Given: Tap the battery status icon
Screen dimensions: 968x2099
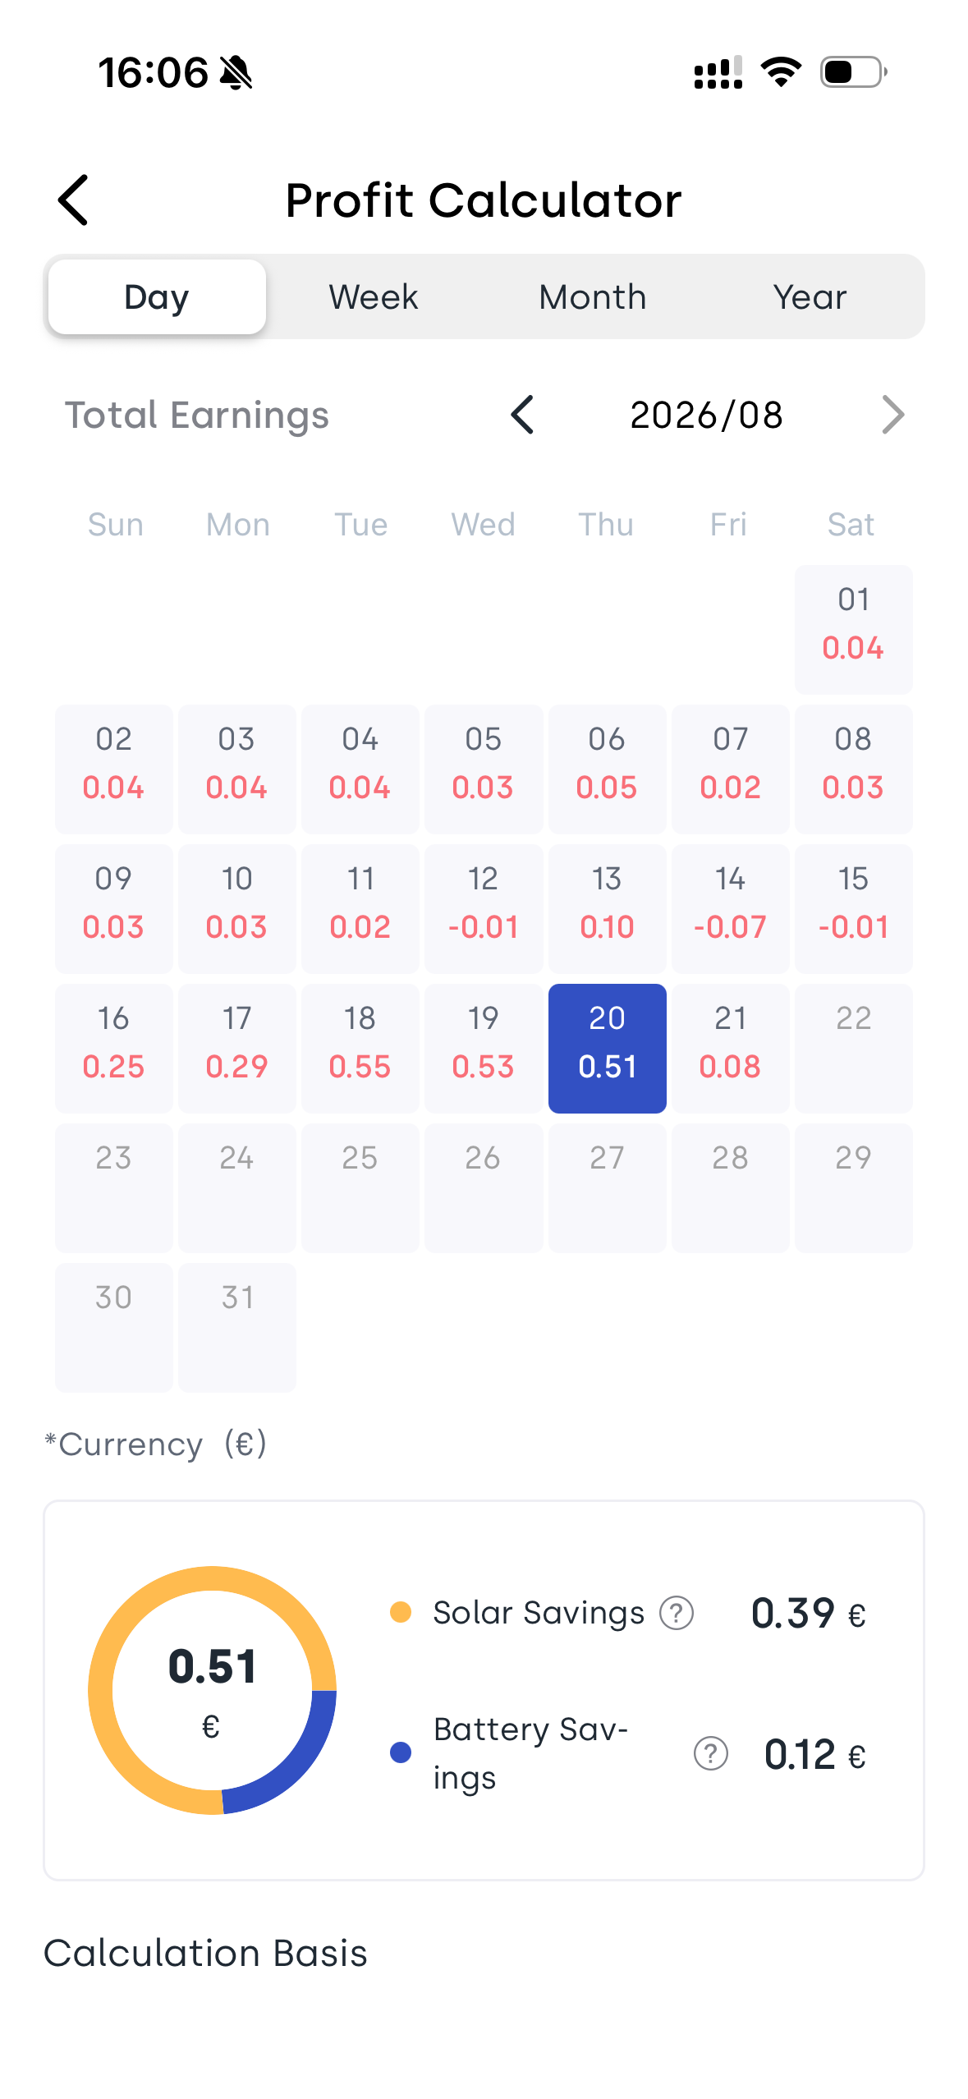Looking at the screenshot, I should (854, 72).
